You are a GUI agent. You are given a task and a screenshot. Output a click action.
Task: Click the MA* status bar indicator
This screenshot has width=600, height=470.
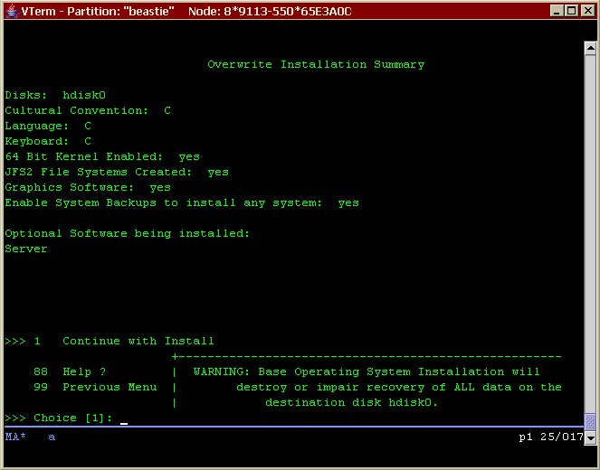[15, 437]
